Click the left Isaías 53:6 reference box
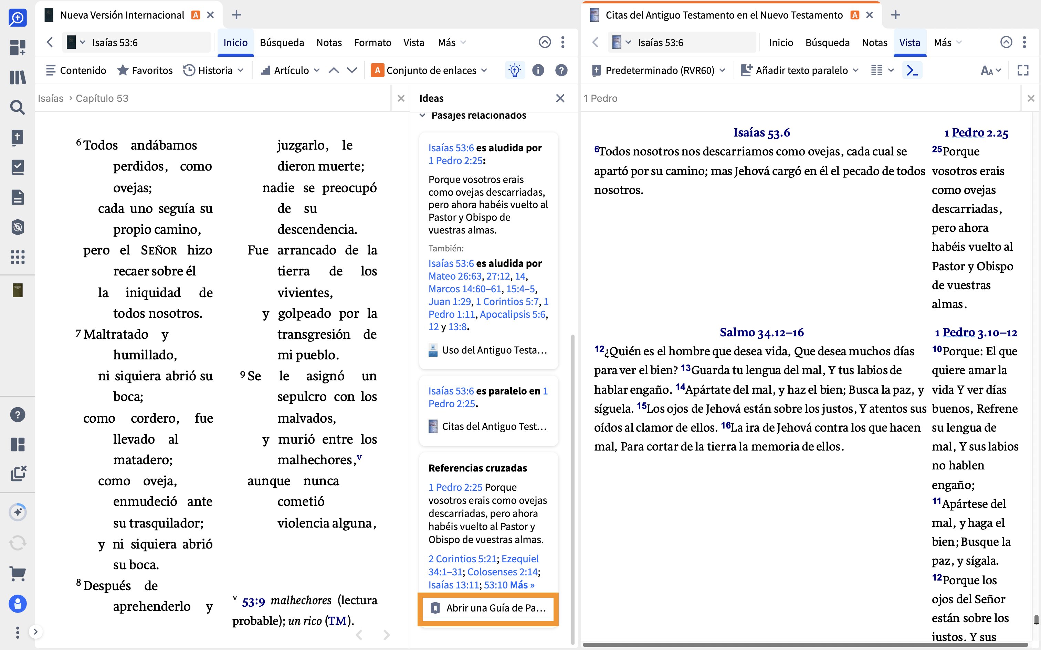 [x=137, y=42]
